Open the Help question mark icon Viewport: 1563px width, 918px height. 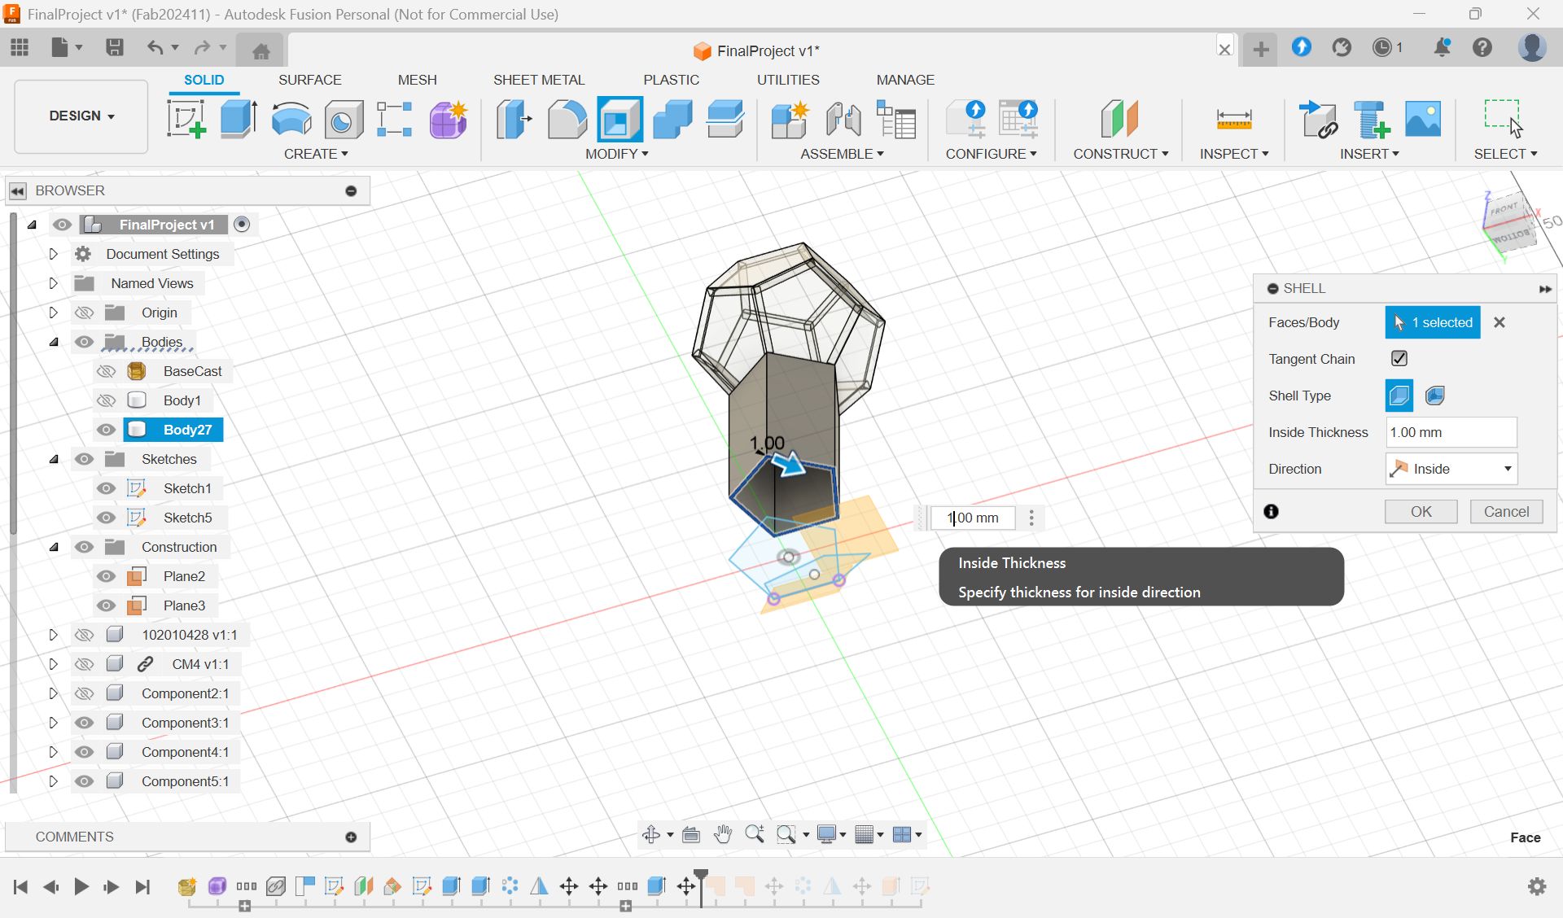1482,47
